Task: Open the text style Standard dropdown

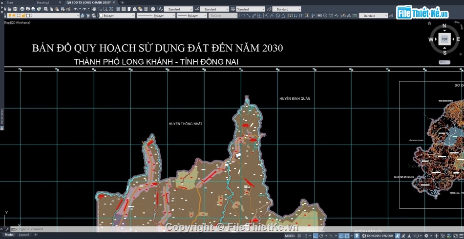Action: pos(178,9)
